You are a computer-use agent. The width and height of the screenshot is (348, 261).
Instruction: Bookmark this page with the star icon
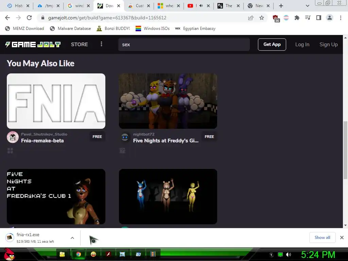point(262,18)
